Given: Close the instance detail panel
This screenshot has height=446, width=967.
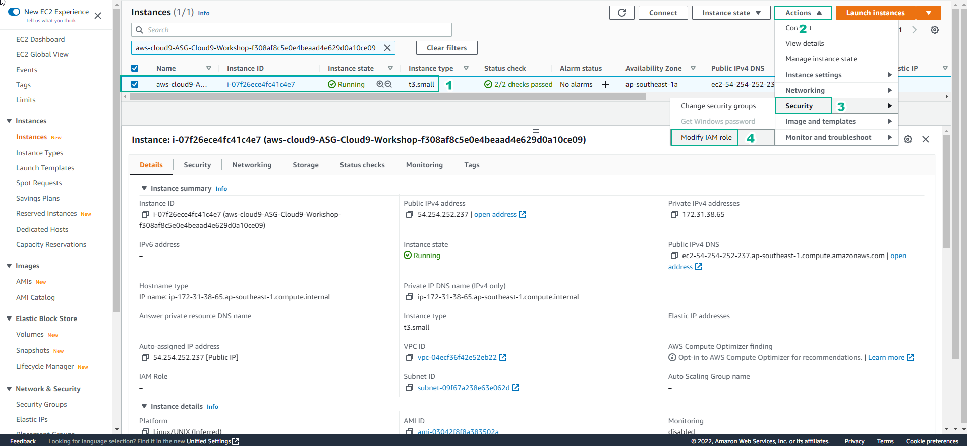Looking at the screenshot, I should click(926, 139).
